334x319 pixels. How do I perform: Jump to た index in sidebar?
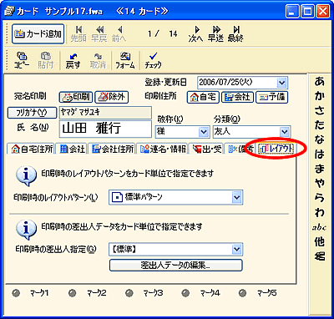(320, 125)
